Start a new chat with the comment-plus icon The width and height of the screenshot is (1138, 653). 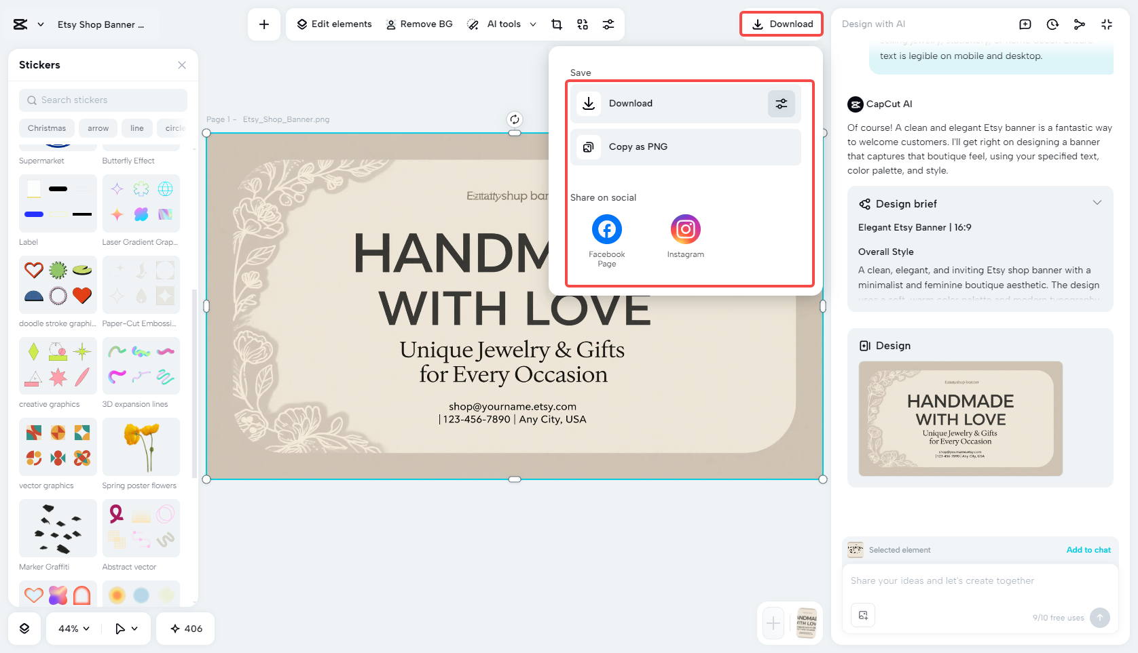(1025, 24)
